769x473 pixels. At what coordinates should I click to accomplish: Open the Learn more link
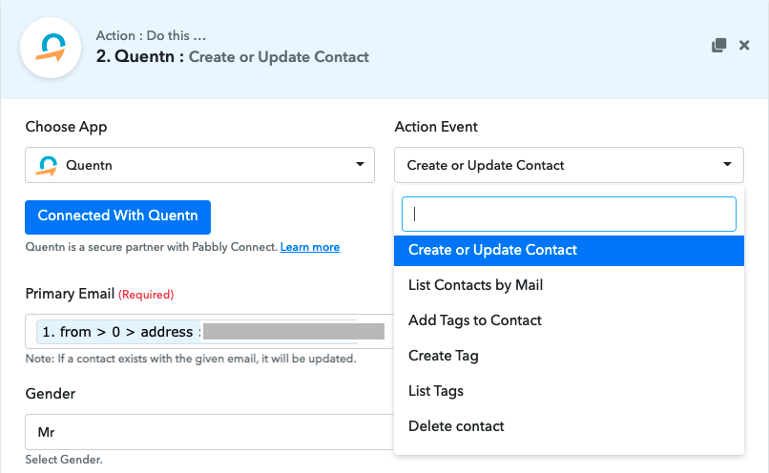pyautogui.click(x=310, y=247)
